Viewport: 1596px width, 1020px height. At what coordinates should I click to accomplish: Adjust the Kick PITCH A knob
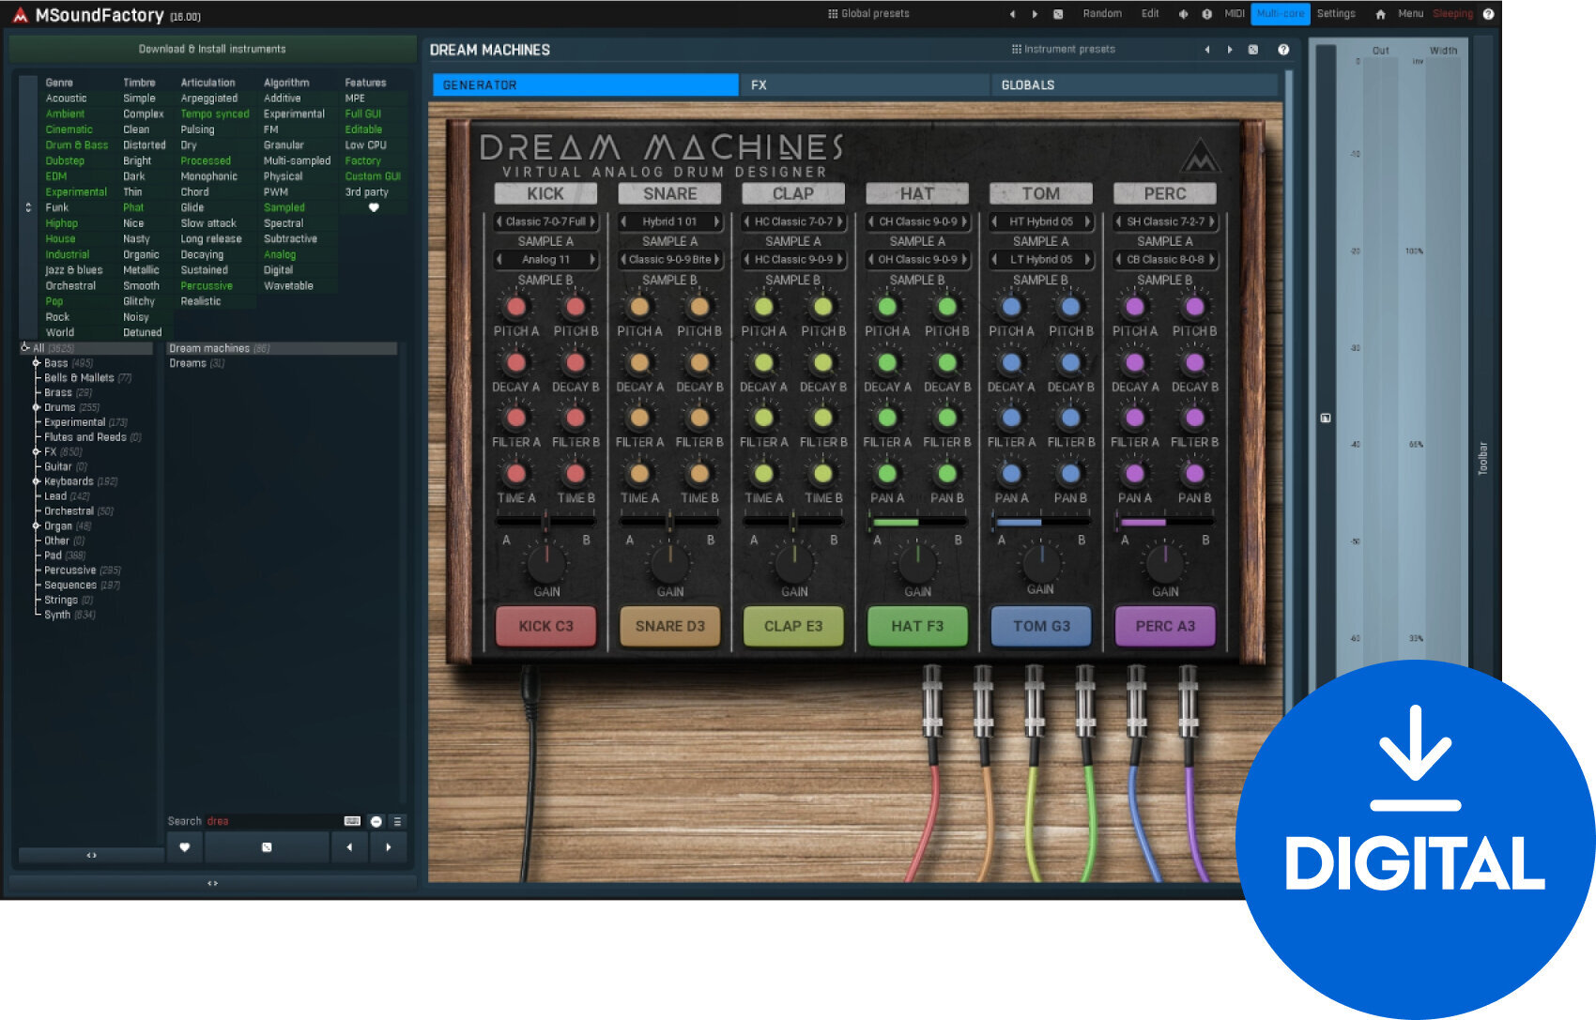[514, 305]
